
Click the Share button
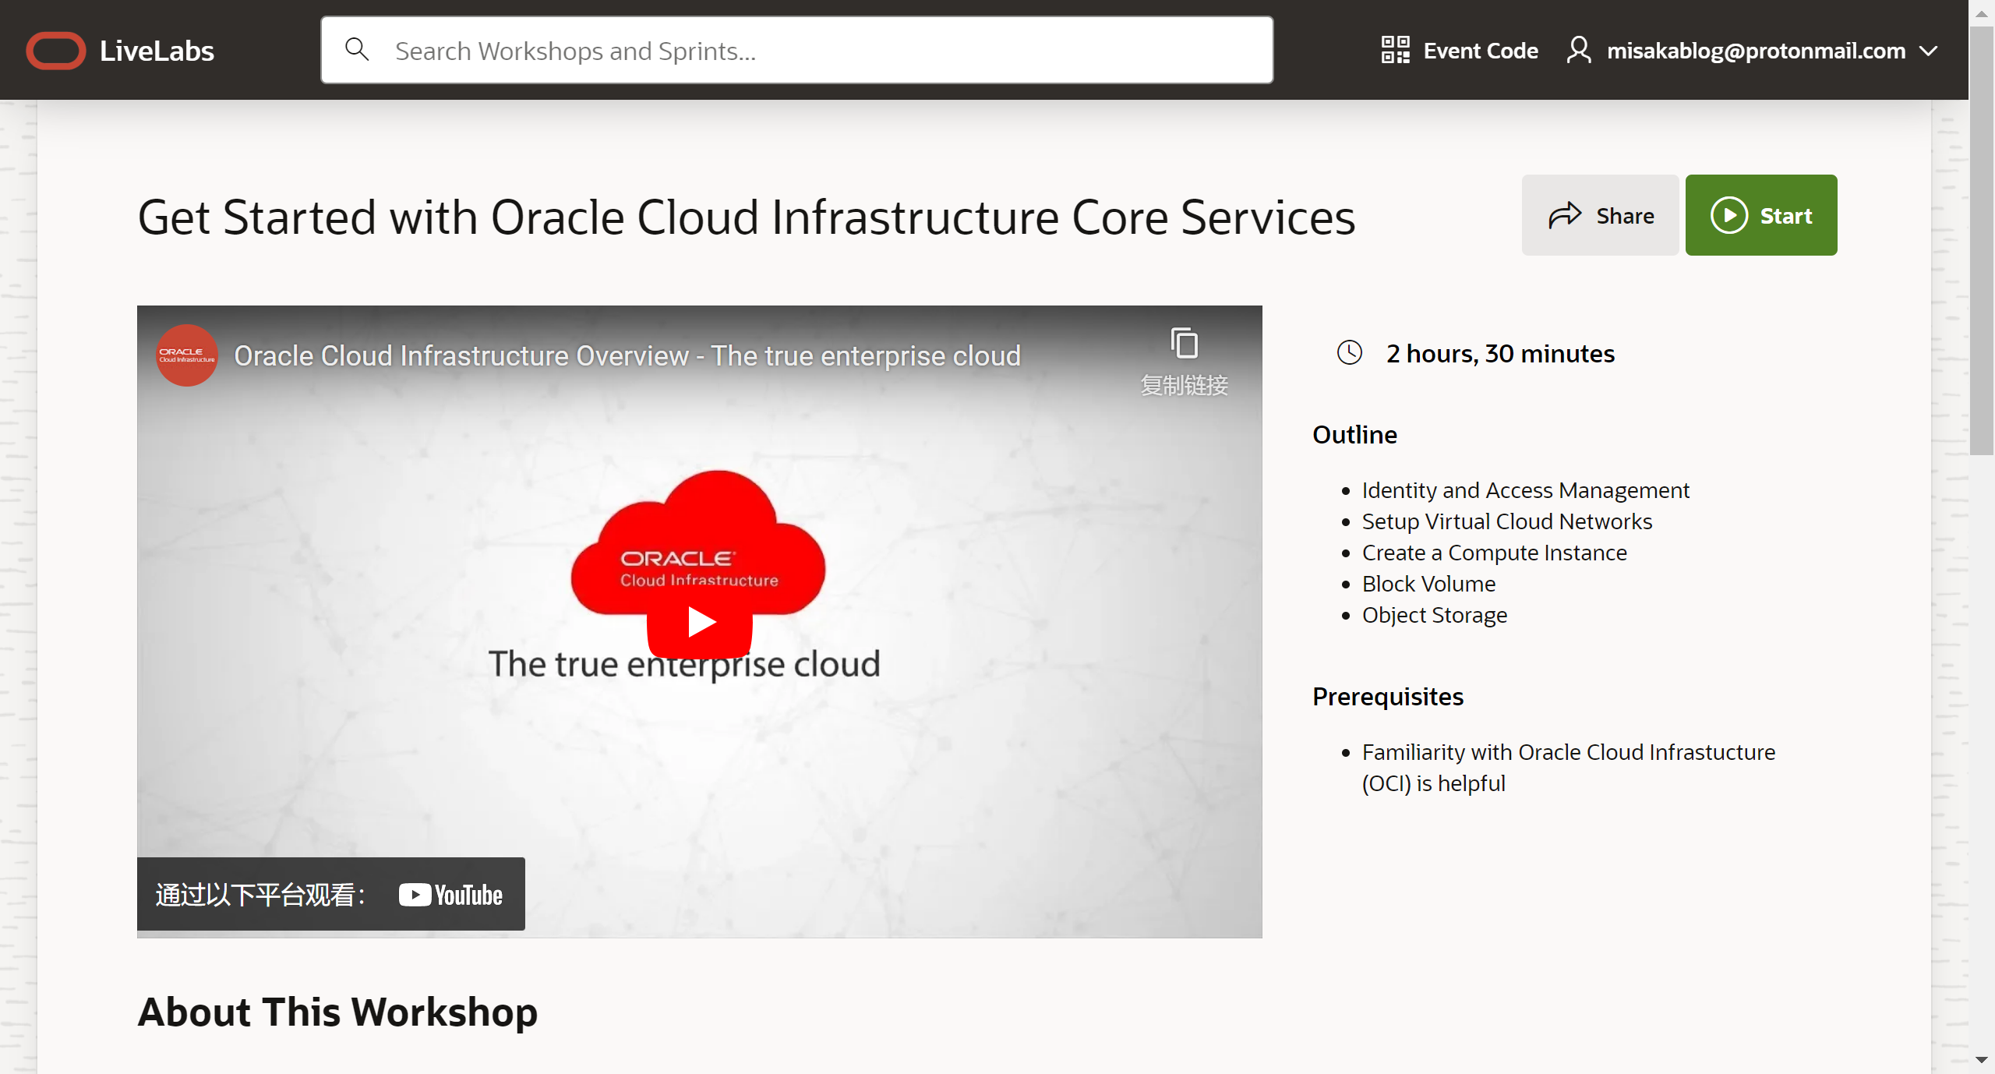coord(1600,215)
